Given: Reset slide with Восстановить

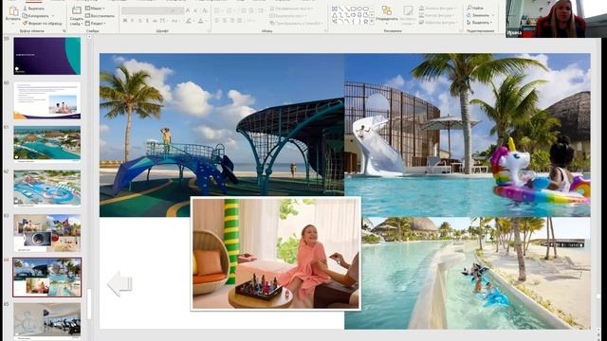Looking at the screenshot, I should (100, 16).
